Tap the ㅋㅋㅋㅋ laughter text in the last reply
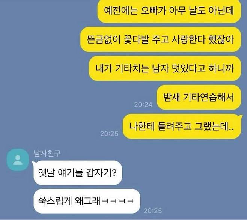This screenshot has height=220, width=247. 118,201
